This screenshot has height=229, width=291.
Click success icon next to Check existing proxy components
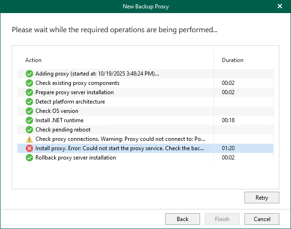[x=29, y=83]
